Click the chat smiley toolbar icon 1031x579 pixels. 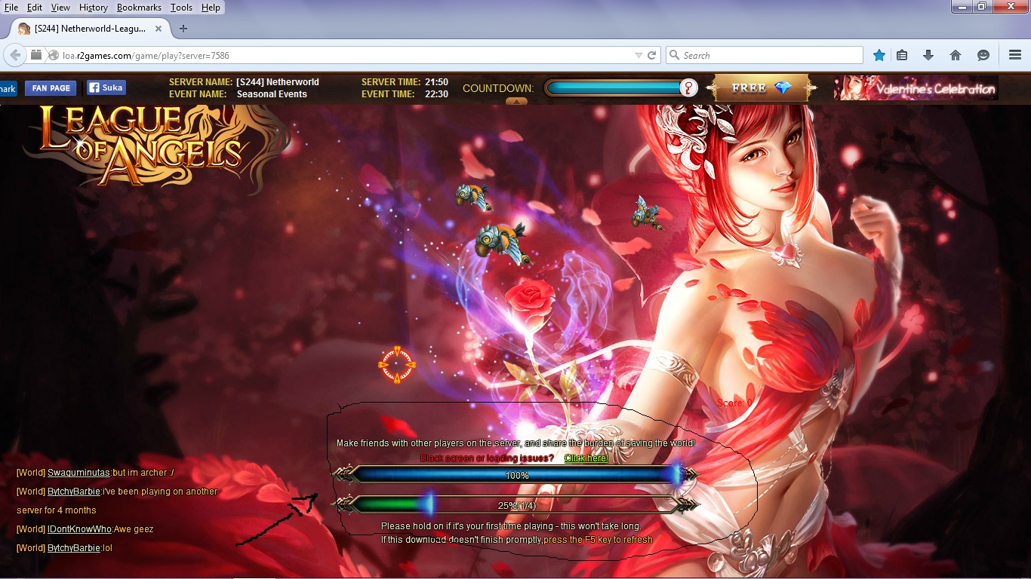click(983, 55)
